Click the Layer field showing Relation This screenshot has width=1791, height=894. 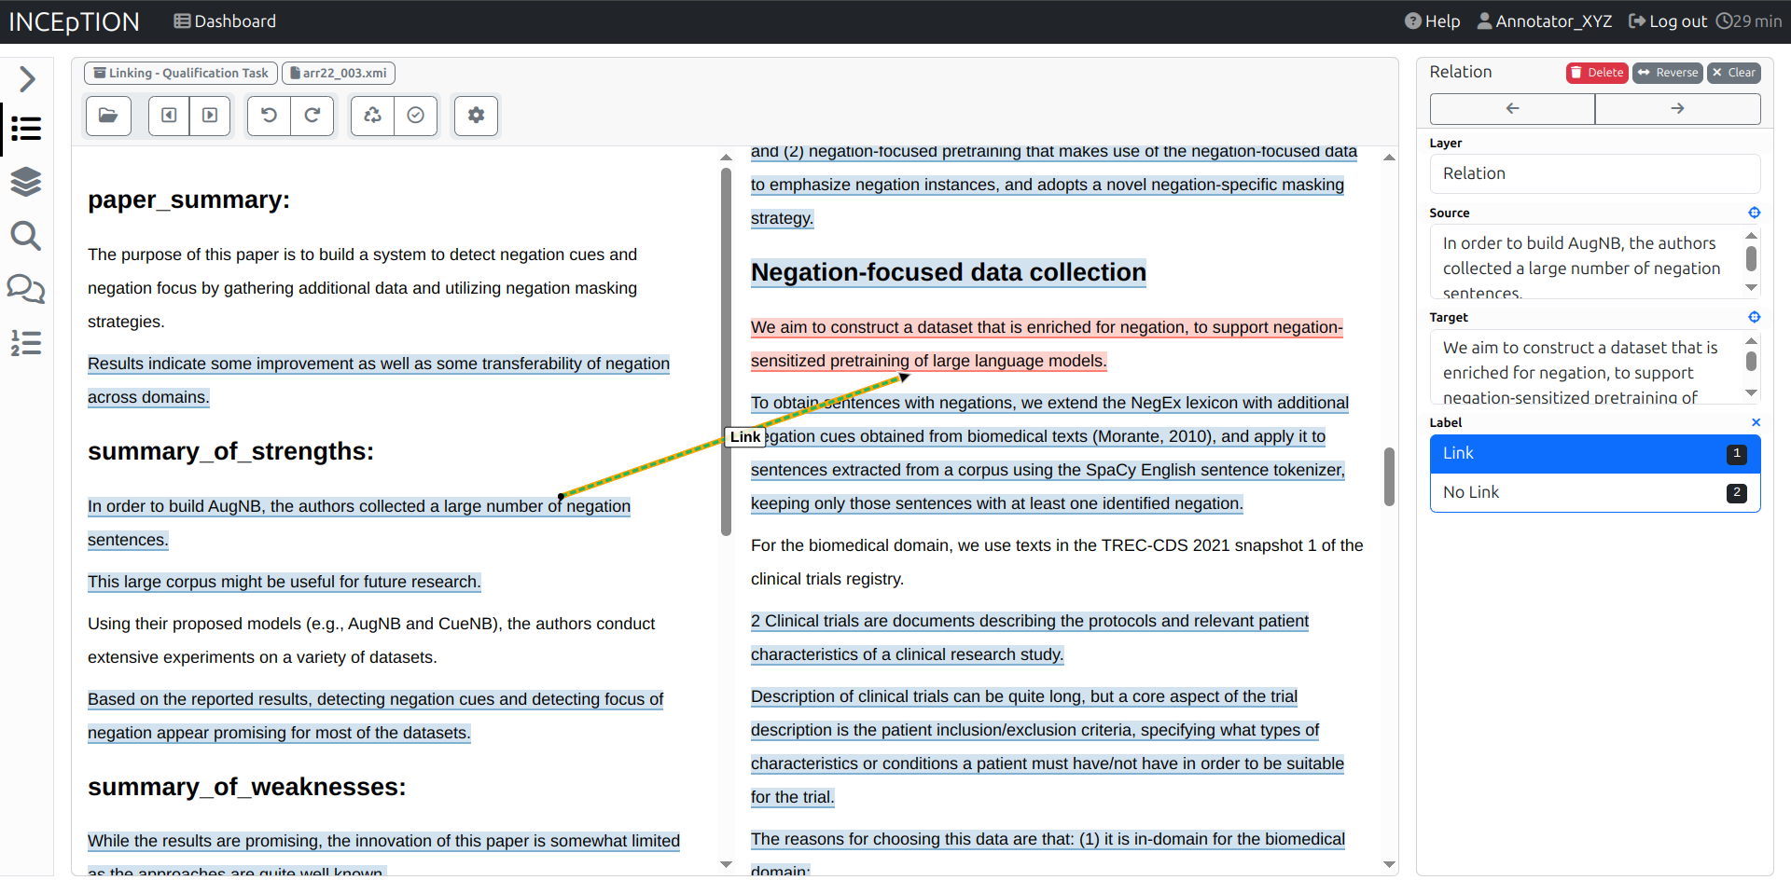point(1595,173)
